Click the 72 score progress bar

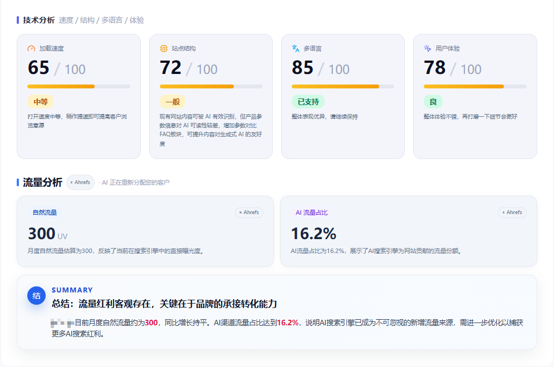(211, 86)
